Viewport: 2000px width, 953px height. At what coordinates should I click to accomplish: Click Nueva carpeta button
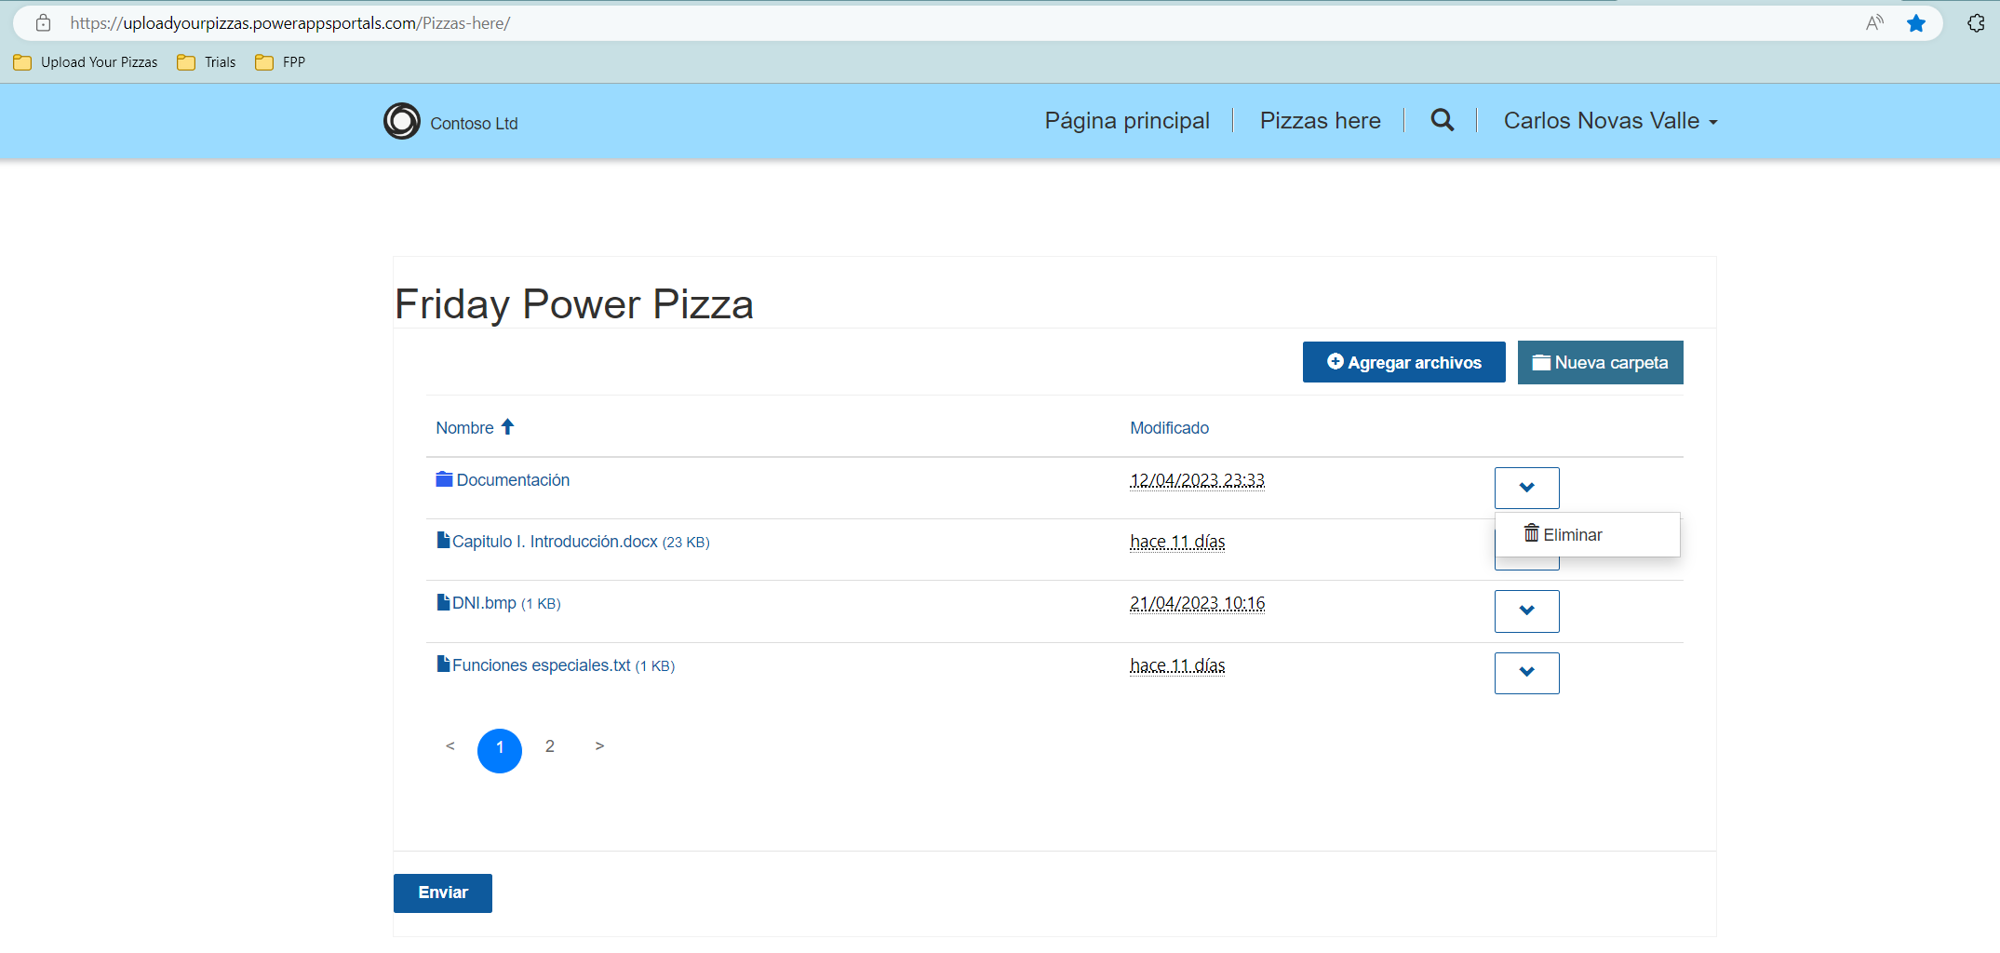tap(1600, 362)
